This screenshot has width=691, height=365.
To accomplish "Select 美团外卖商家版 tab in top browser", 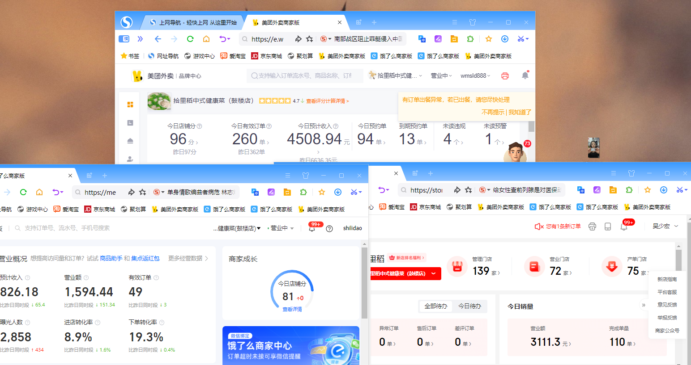I will 295,22.
